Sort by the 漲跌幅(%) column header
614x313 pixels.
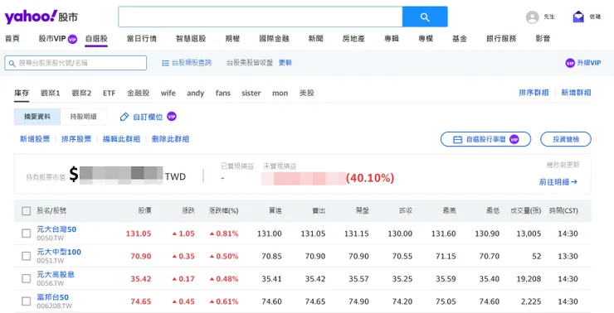(223, 211)
